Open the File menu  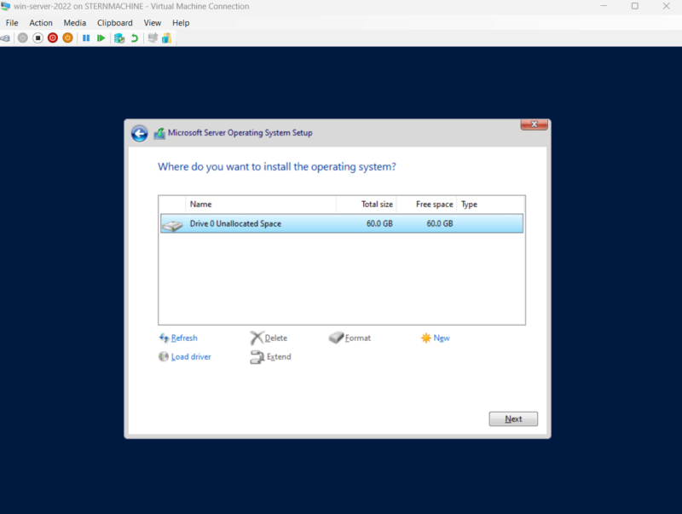click(12, 23)
